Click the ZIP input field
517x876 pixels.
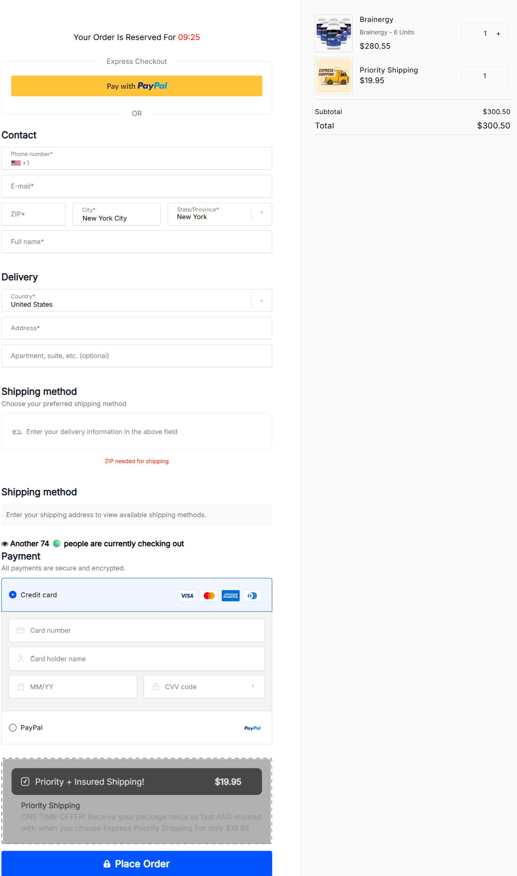34,214
